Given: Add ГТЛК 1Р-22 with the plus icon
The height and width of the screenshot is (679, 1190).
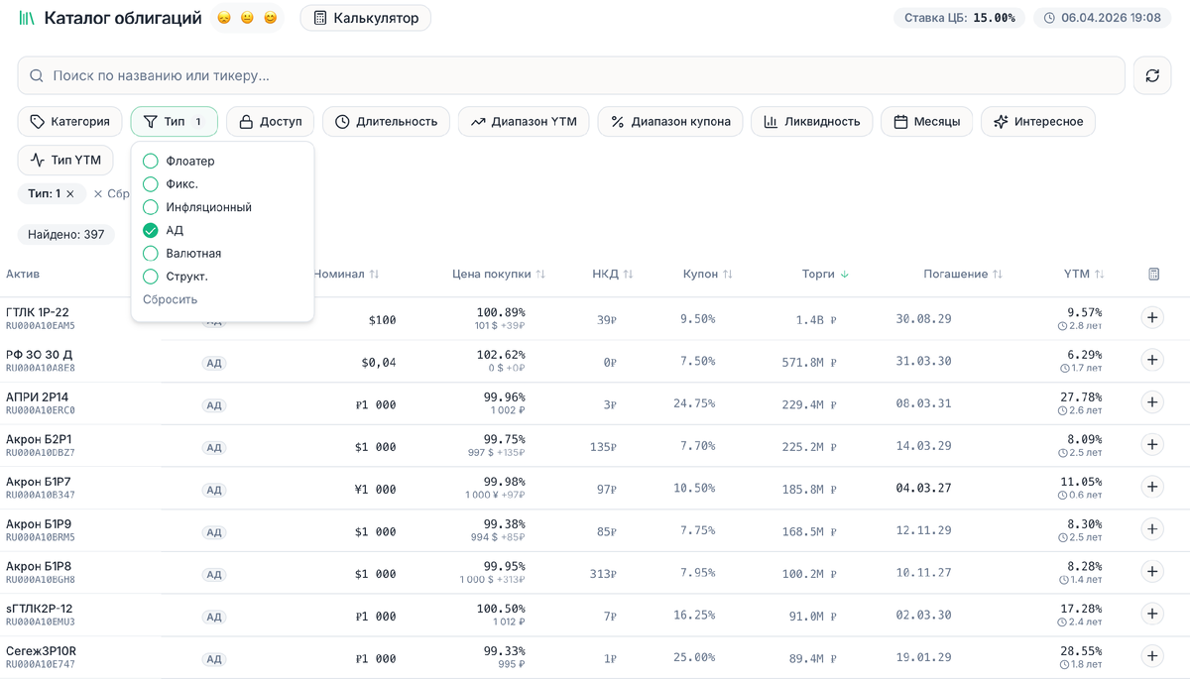Looking at the screenshot, I should click(1152, 318).
